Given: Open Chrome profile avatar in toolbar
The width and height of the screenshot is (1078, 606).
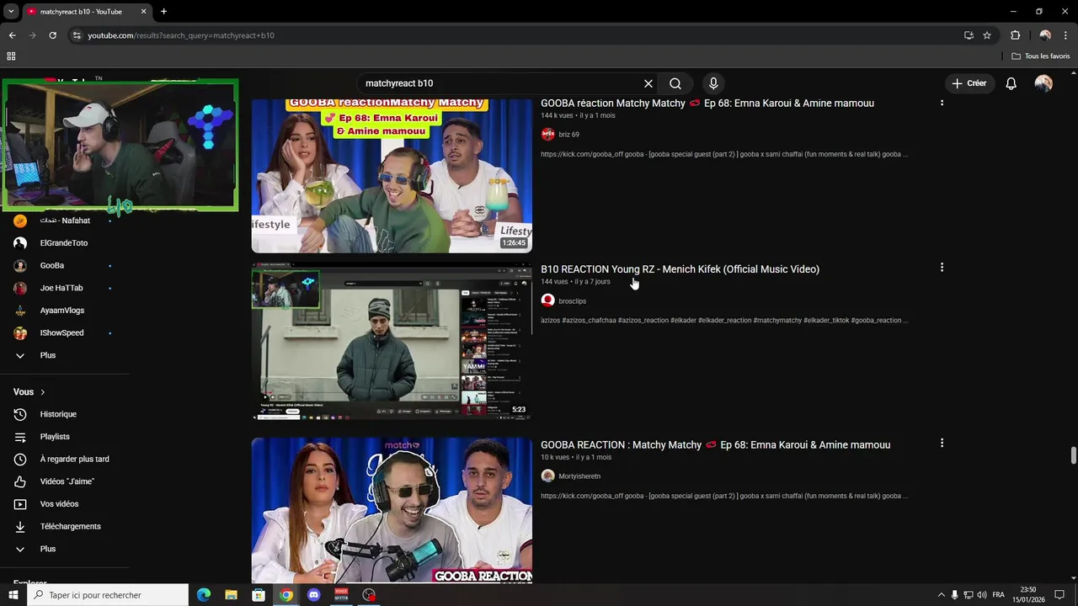Looking at the screenshot, I should (x=1045, y=35).
